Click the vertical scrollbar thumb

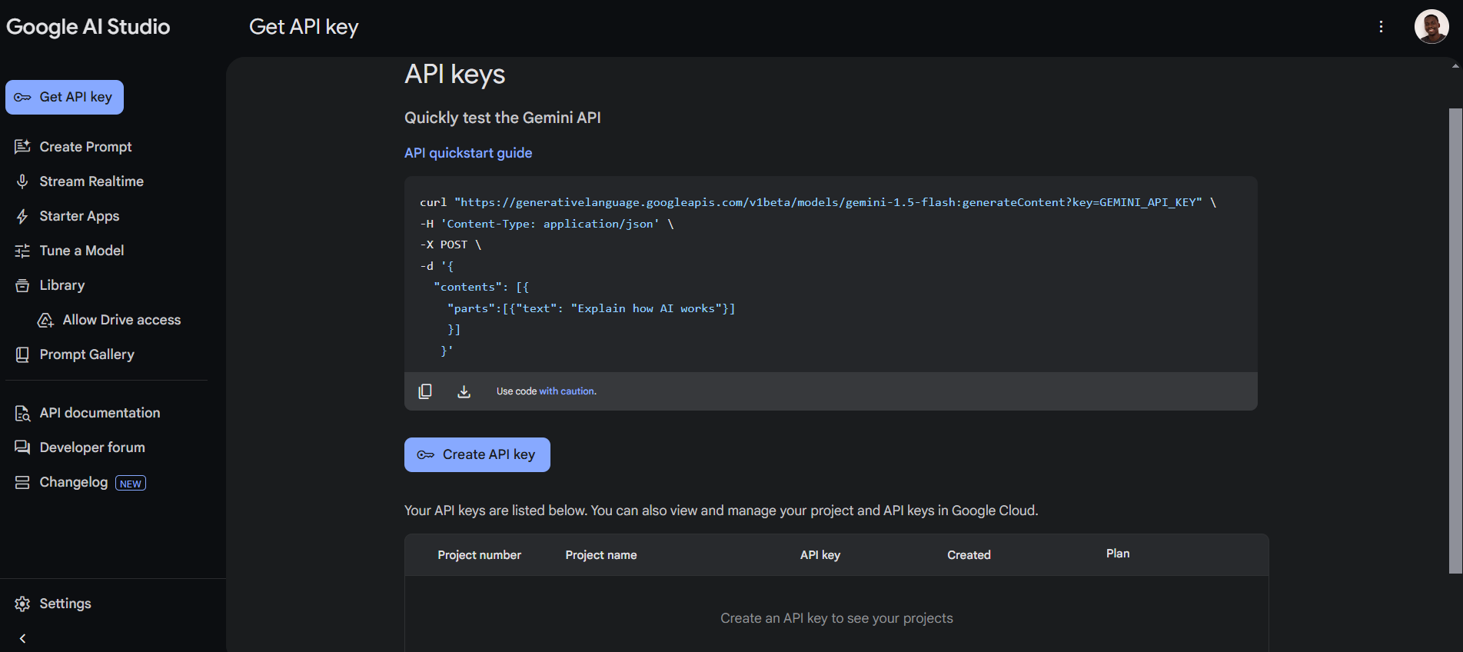point(1455,341)
